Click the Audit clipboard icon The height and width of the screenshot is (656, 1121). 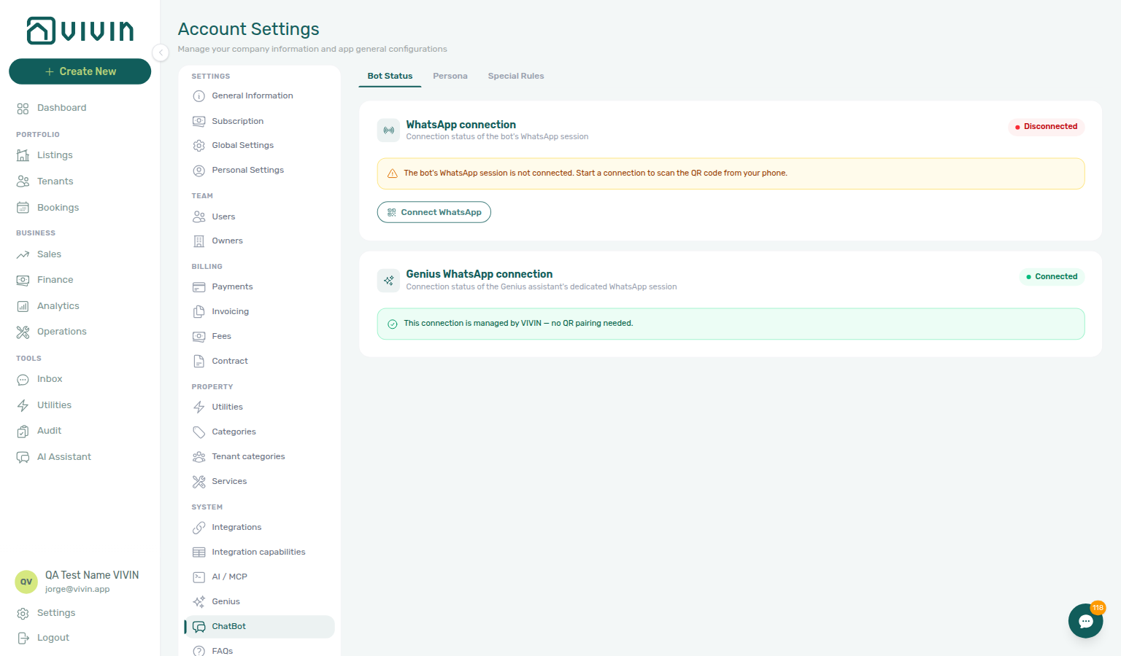[x=23, y=432]
